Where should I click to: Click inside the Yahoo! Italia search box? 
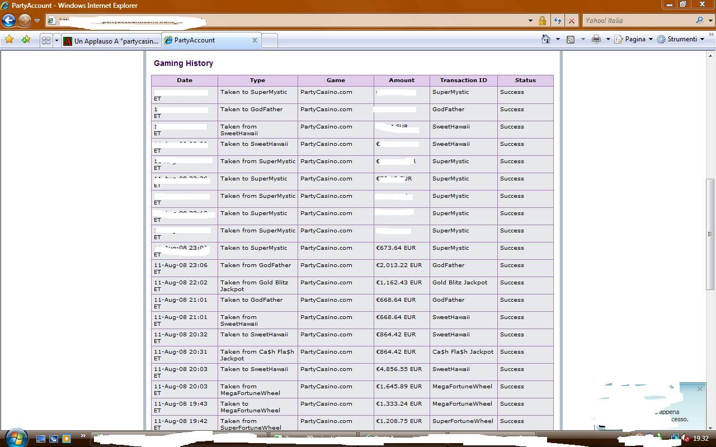point(638,21)
